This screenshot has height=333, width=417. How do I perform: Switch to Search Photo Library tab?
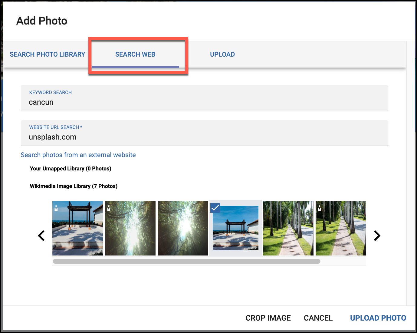[x=48, y=54]
